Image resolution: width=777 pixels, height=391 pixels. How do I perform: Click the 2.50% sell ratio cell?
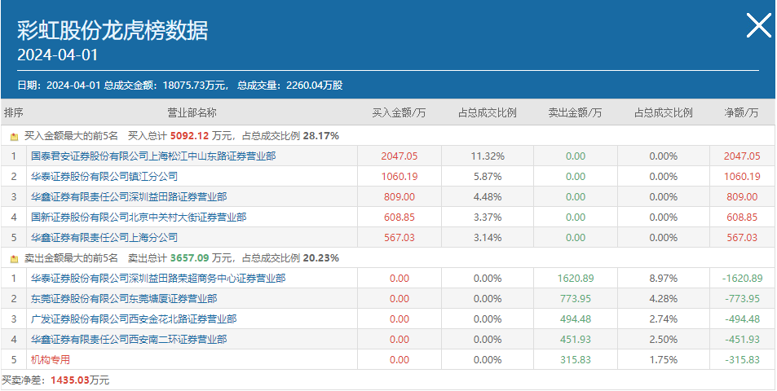click(664, 339)
